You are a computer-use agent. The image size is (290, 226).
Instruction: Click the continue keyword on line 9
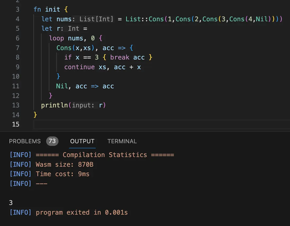(x=79, y=67)
